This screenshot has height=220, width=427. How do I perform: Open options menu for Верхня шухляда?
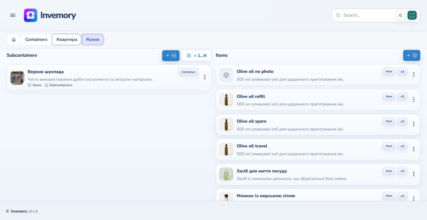click(205, 77)
